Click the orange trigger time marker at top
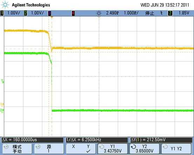 pyautogui.click(x=52, y=17)
